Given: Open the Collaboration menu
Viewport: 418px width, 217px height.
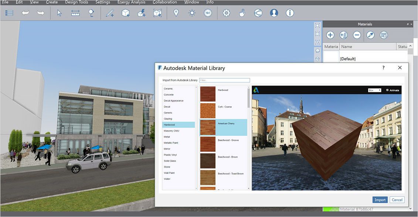Looking at the screenshot, I should click(x=165, y=2).
